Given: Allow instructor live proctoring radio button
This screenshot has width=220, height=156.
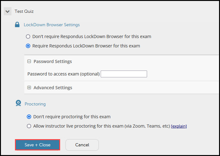Looking at the screenshot, I should click(x=29, y=126).
